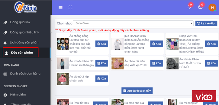
Task: Click the Ninja logo
Action: pos(25,7)
